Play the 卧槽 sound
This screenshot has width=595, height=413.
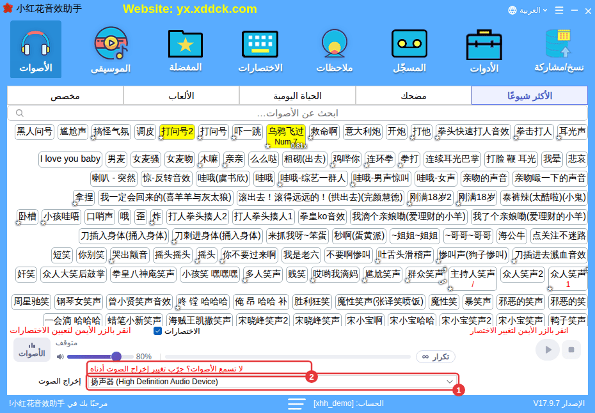tap(28, 217)
